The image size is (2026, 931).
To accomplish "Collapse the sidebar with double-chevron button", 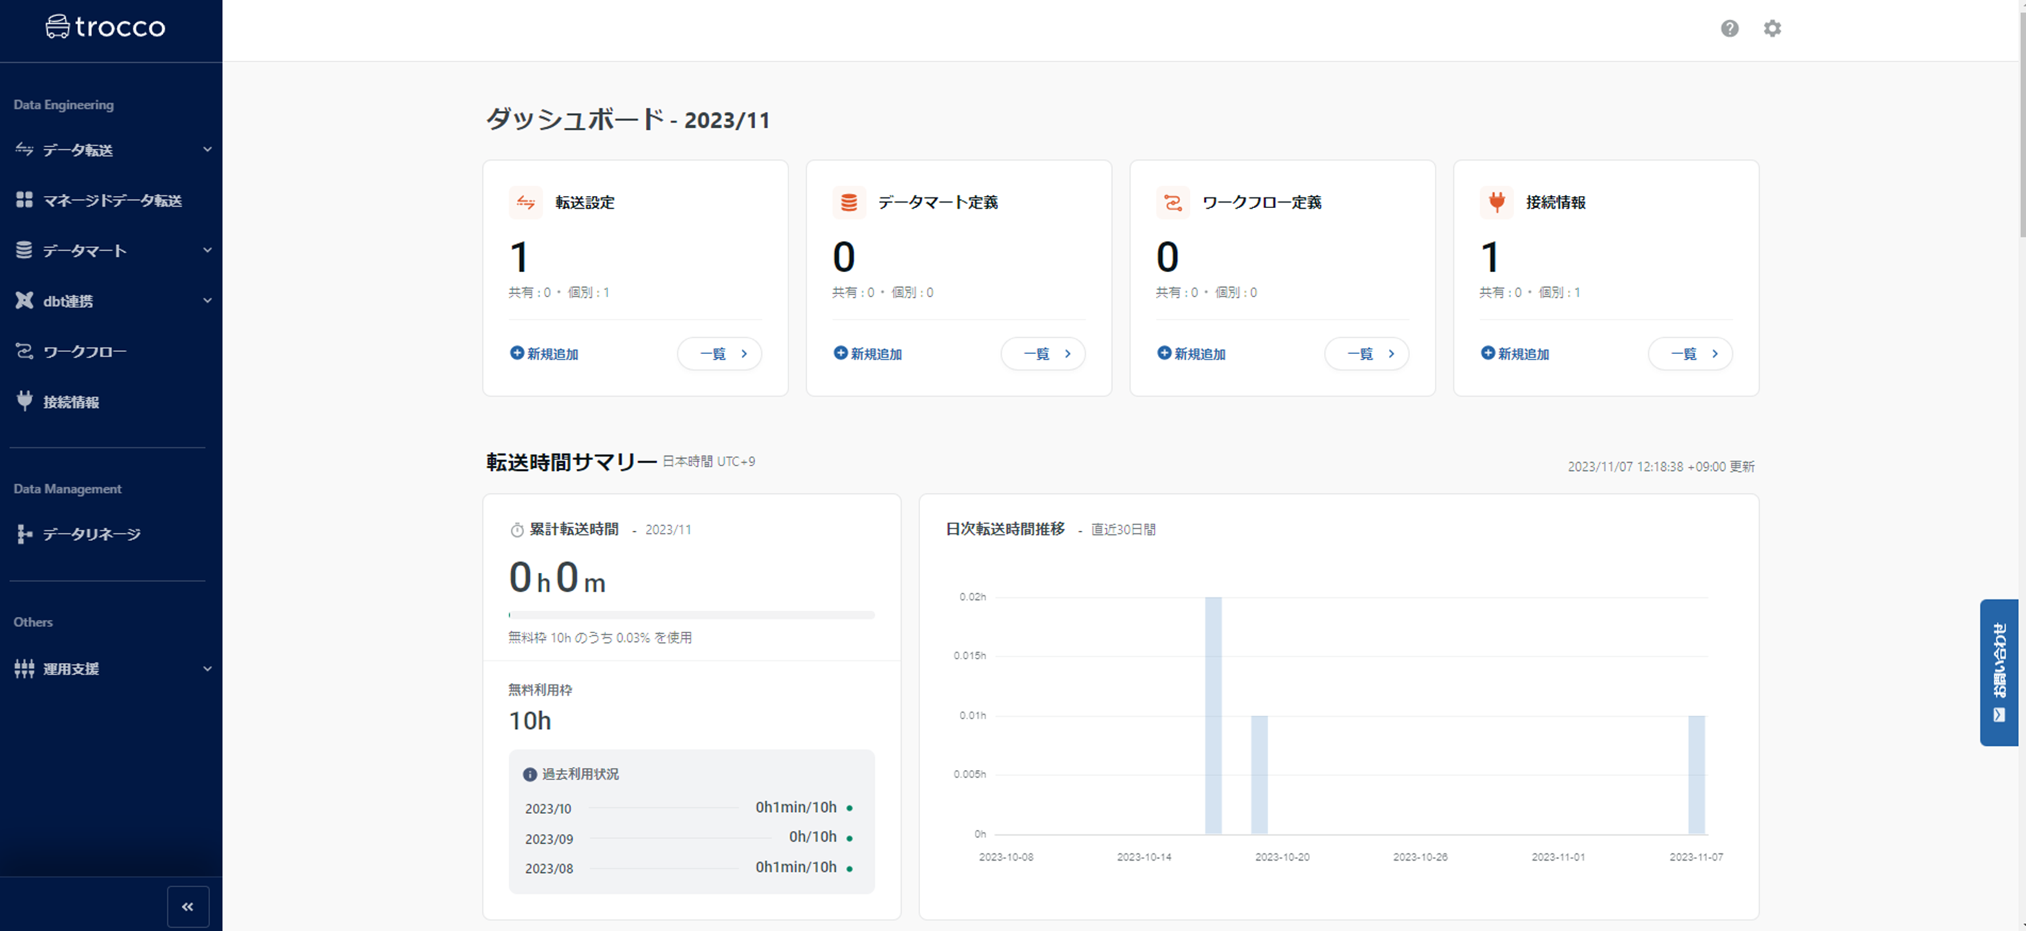I will pos(188,907).
